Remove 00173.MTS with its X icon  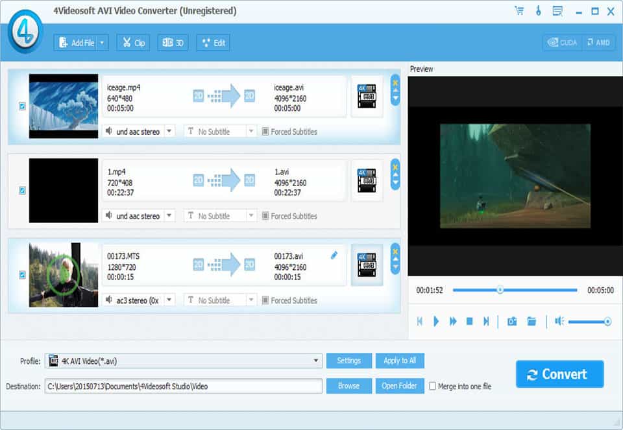(x=395, y=252)
